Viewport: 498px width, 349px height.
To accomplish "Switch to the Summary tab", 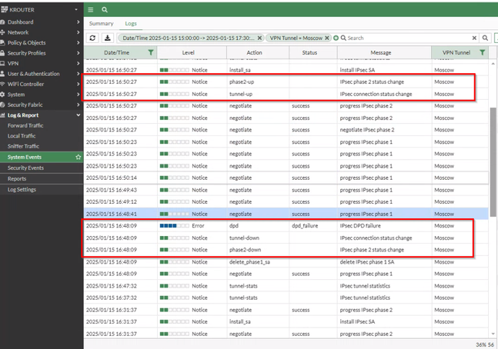I will pyautogui.click(x=102, y=24).
